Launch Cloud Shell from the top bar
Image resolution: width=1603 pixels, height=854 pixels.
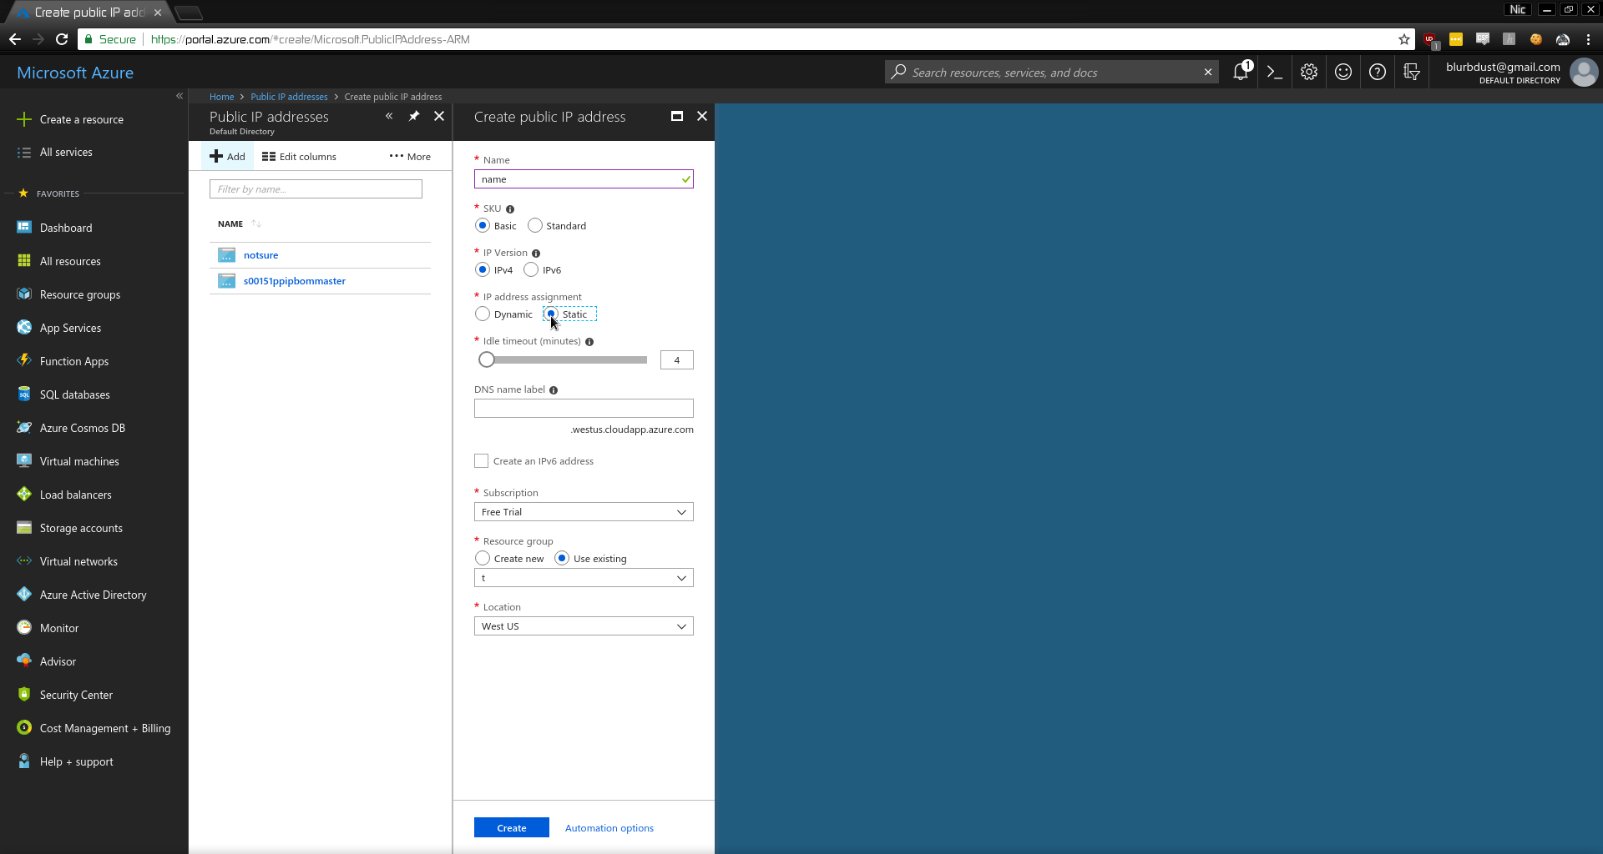point(1275,73)
